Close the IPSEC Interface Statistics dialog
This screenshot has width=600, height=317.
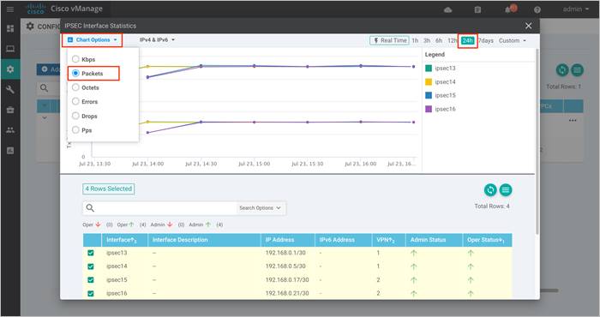(x=529, y=26)
